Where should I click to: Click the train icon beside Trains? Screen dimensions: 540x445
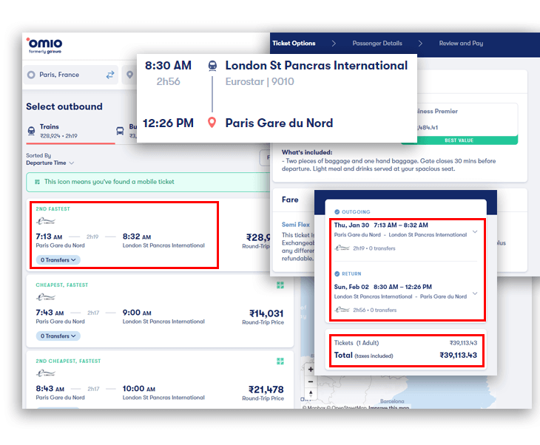31,131
